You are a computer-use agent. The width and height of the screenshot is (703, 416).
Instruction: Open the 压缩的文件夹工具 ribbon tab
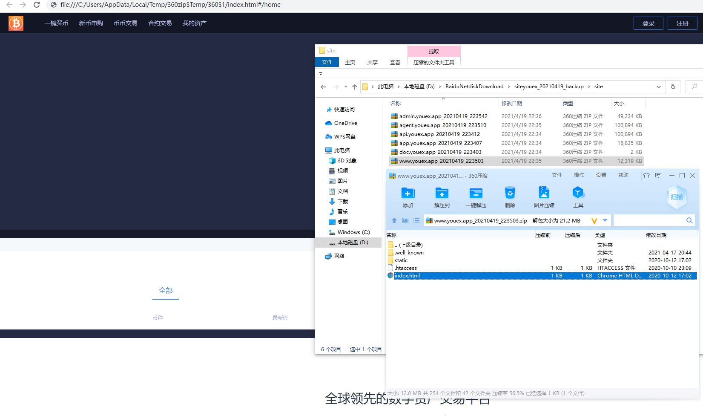[x=434, y=63]
